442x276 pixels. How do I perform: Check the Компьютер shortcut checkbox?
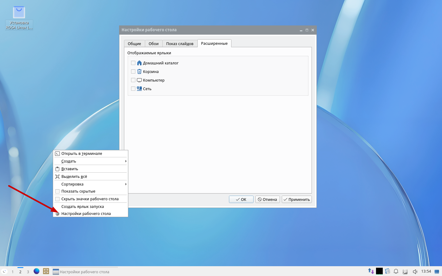(133, 80)
